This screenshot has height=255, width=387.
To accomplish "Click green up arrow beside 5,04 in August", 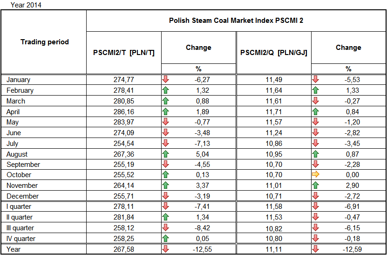I will coord(165,154).
